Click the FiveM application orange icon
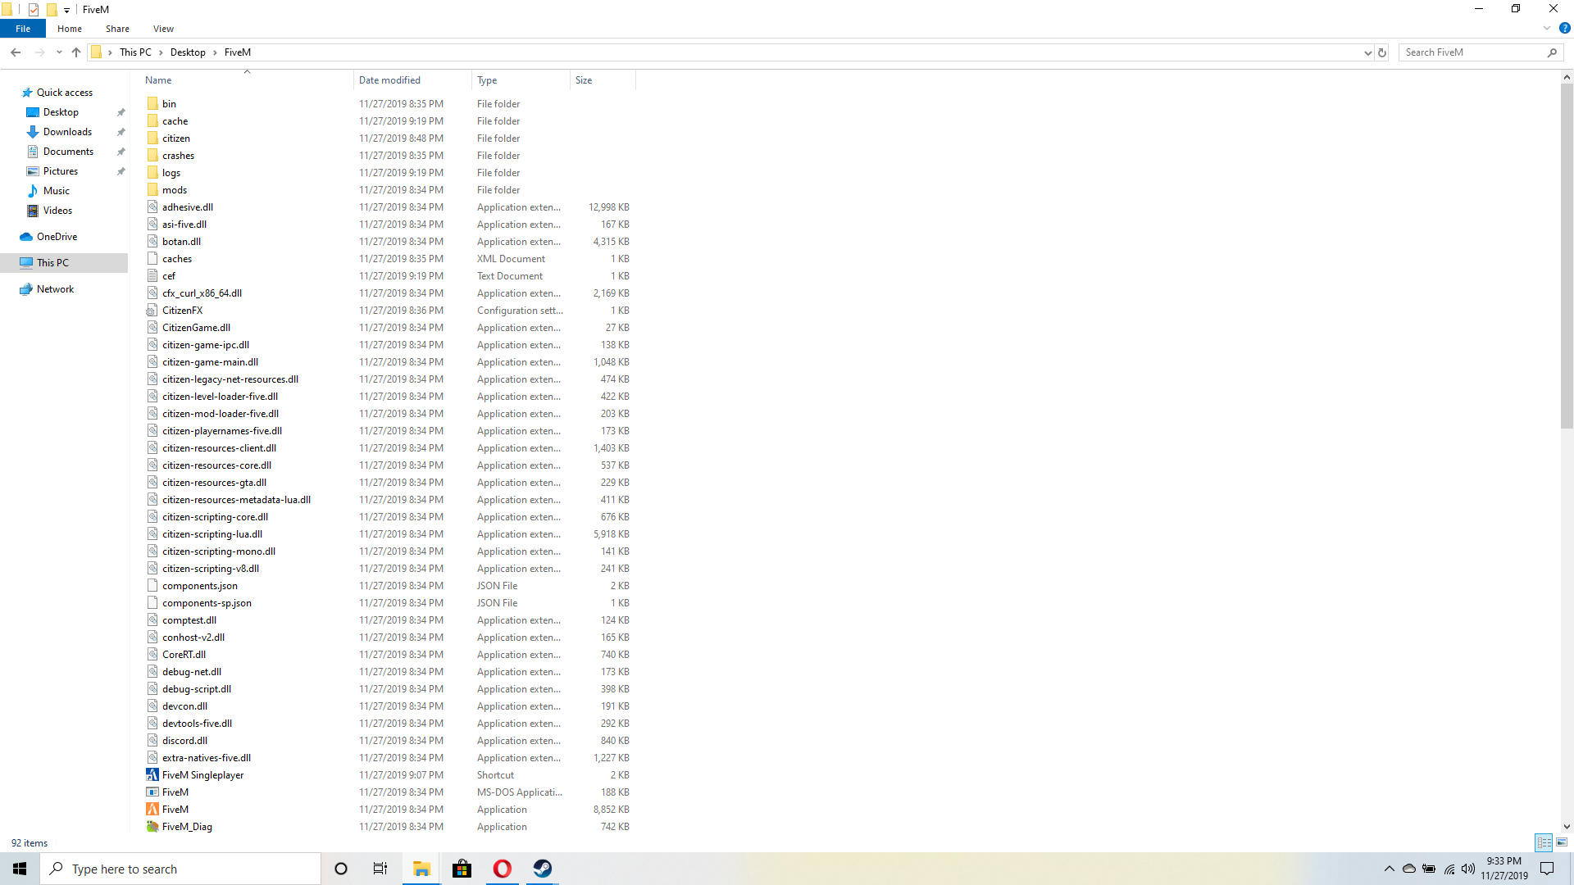 [152, 809]
